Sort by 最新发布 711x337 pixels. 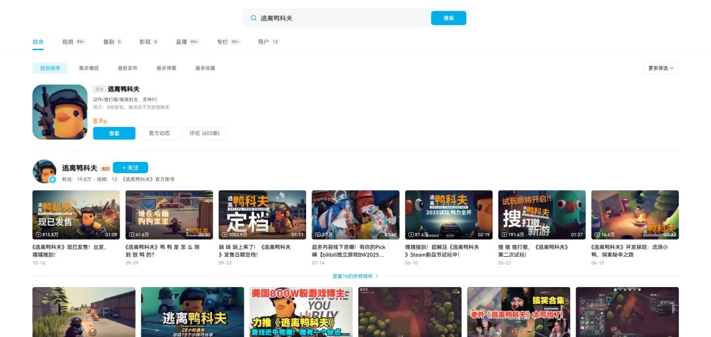pyautogui.click(x=128, y=68)
